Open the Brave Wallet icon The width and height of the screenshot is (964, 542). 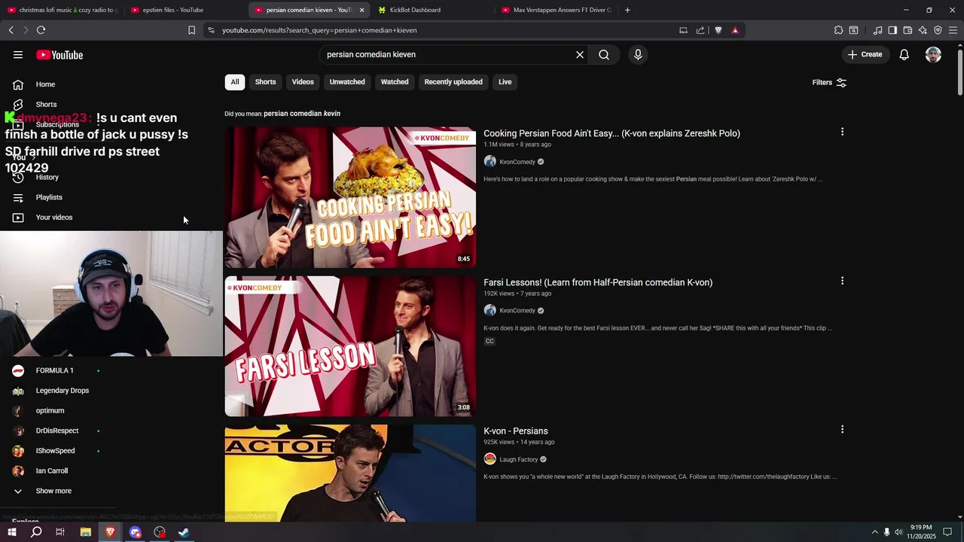click(x=908, y=30)
